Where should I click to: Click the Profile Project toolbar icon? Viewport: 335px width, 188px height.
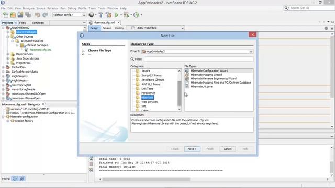point(136,15)
